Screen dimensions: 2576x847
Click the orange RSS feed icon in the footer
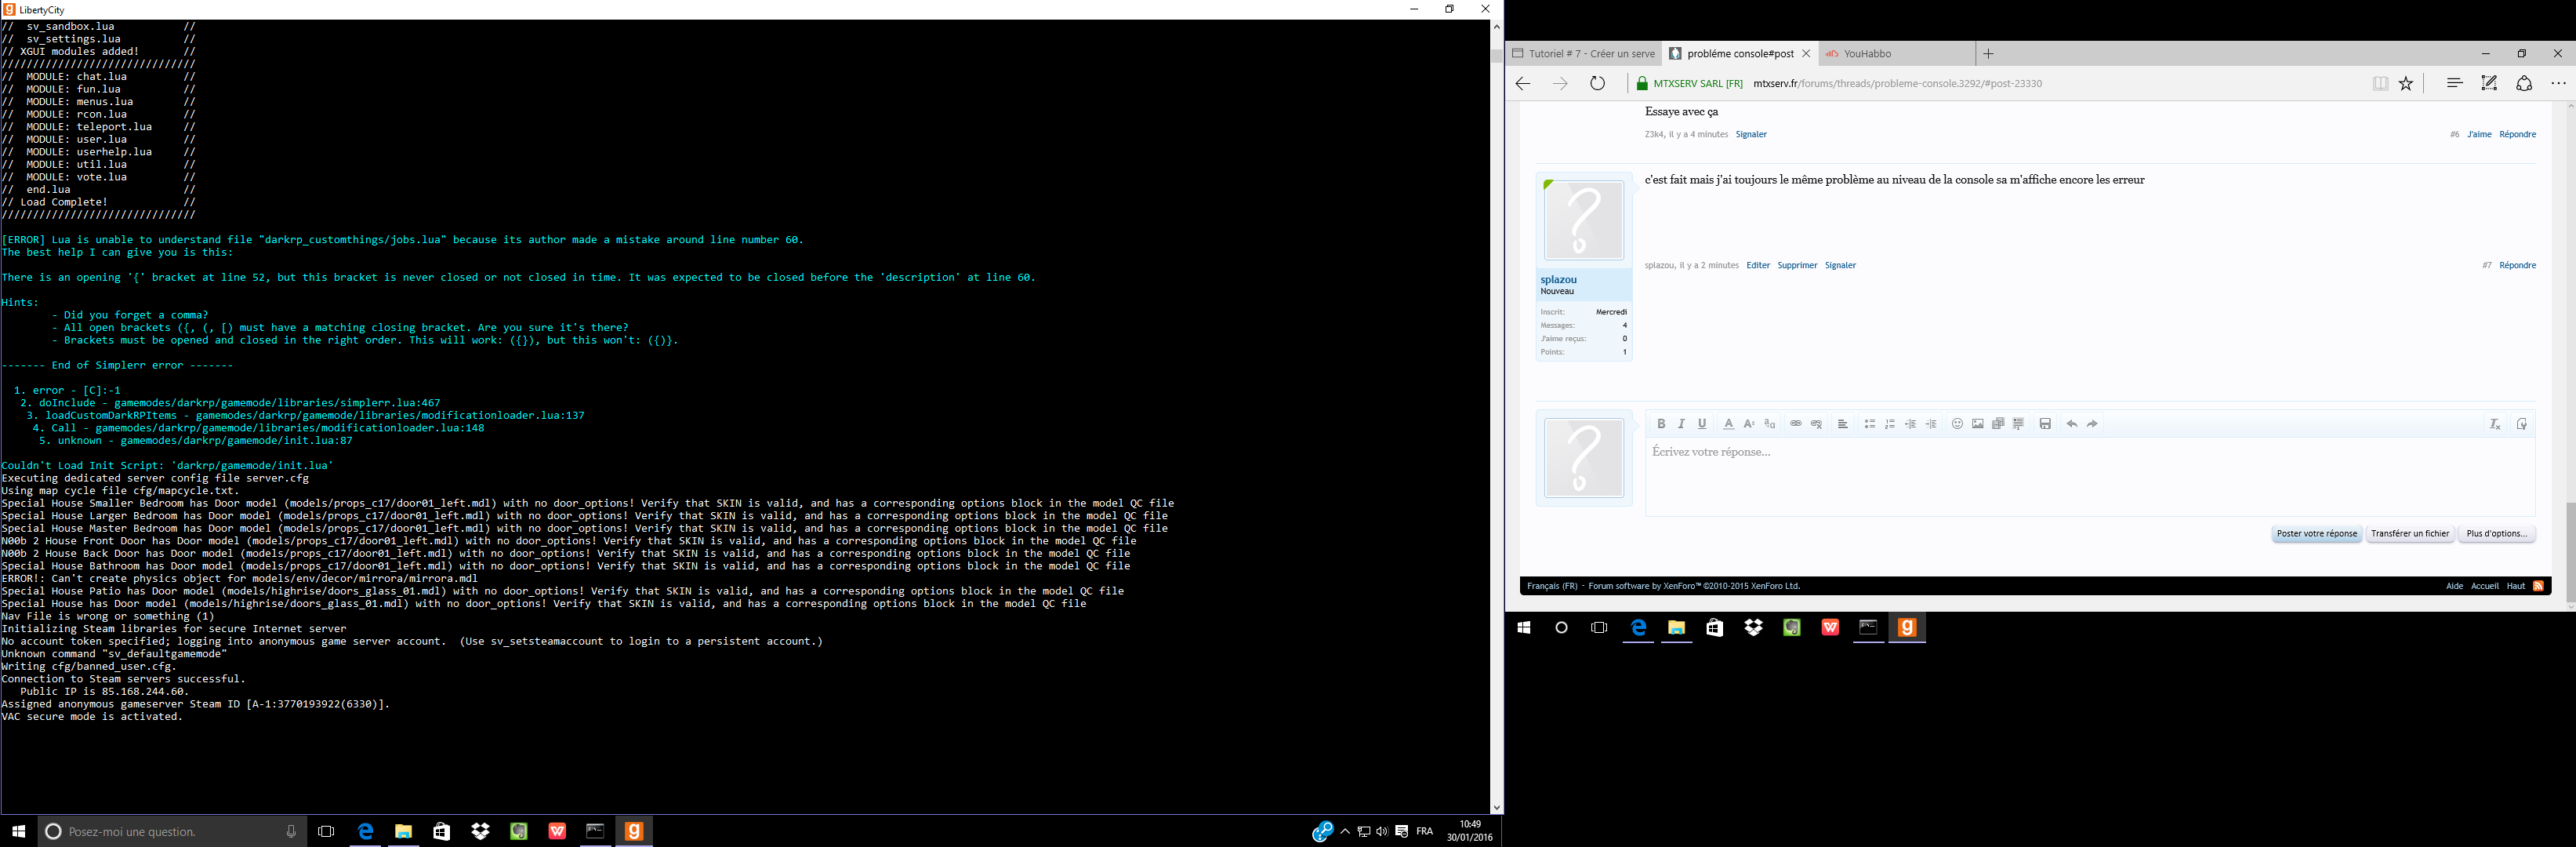pyautogui.click(x=2538, y=586)
